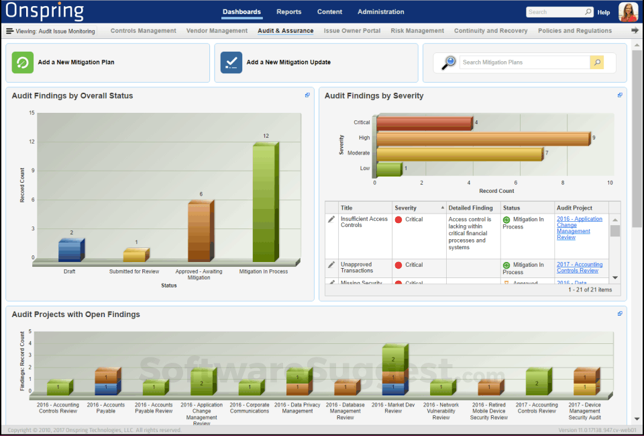Sort the table by the Severity column
Screen dimensions: 644x436
point(419,208)
